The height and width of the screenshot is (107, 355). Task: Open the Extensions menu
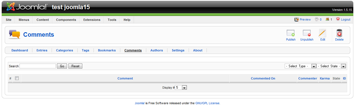(92, 20)
